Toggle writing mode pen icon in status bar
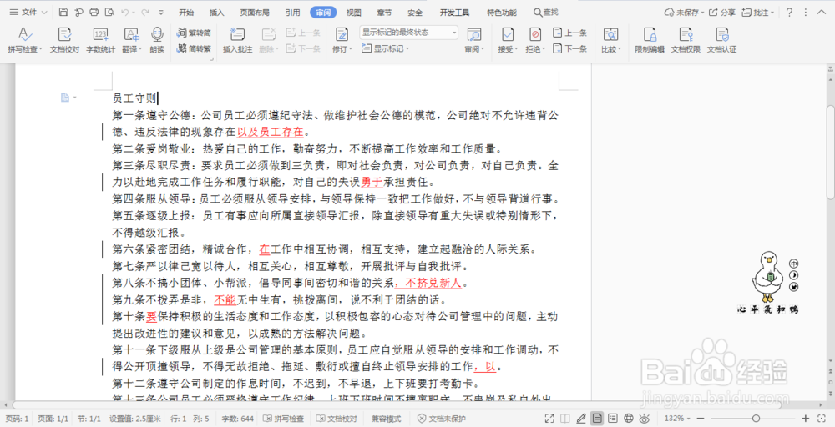This screenshot has width=835, height=427. point(581,419)
